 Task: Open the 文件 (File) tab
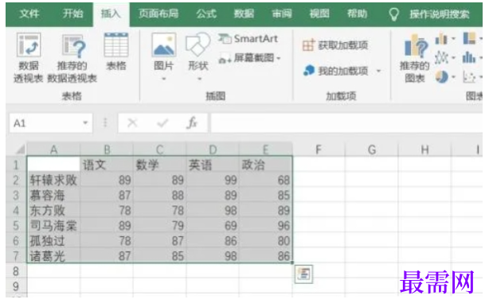click(29, 14)
